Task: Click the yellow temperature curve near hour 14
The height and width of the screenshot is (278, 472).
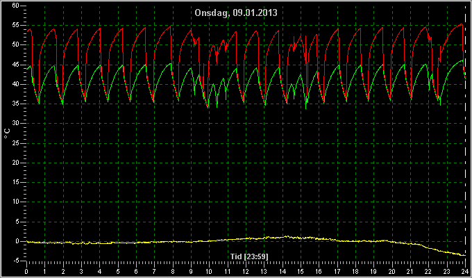Action: point(283,237)
